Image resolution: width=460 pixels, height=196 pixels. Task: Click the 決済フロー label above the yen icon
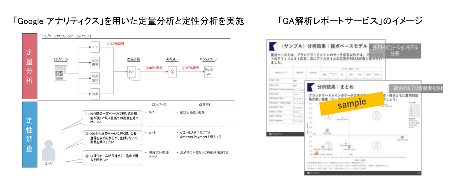(x=172, y=59)
